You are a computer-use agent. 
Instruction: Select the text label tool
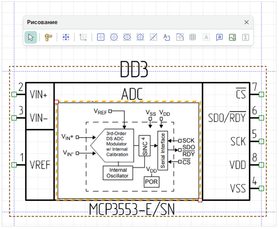tap(166, 38)
